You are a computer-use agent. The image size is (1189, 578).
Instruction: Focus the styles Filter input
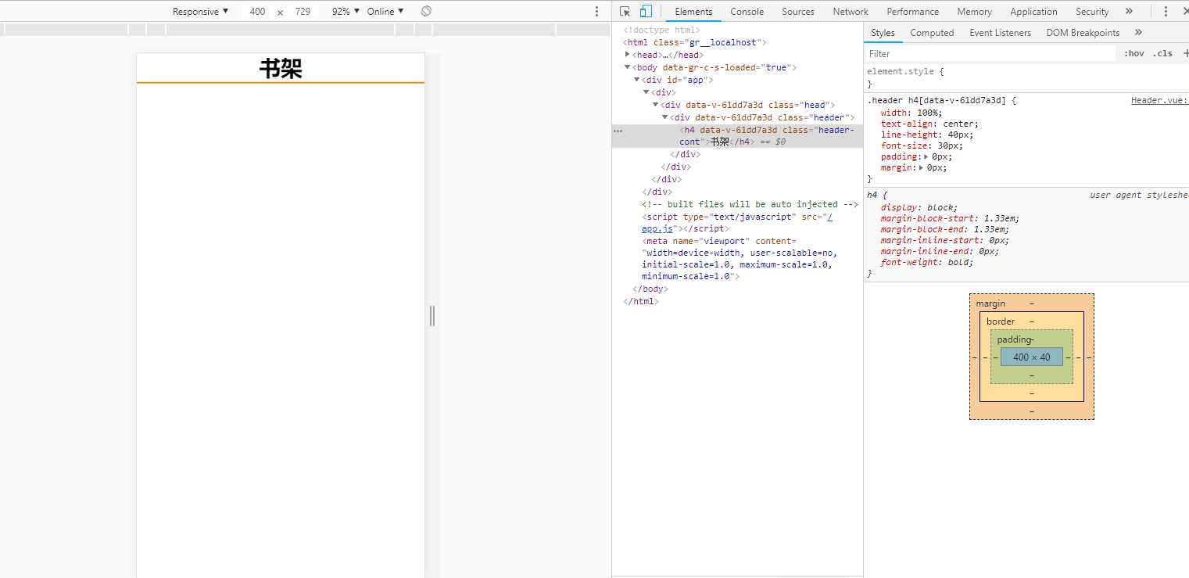[x=990, y=53]
